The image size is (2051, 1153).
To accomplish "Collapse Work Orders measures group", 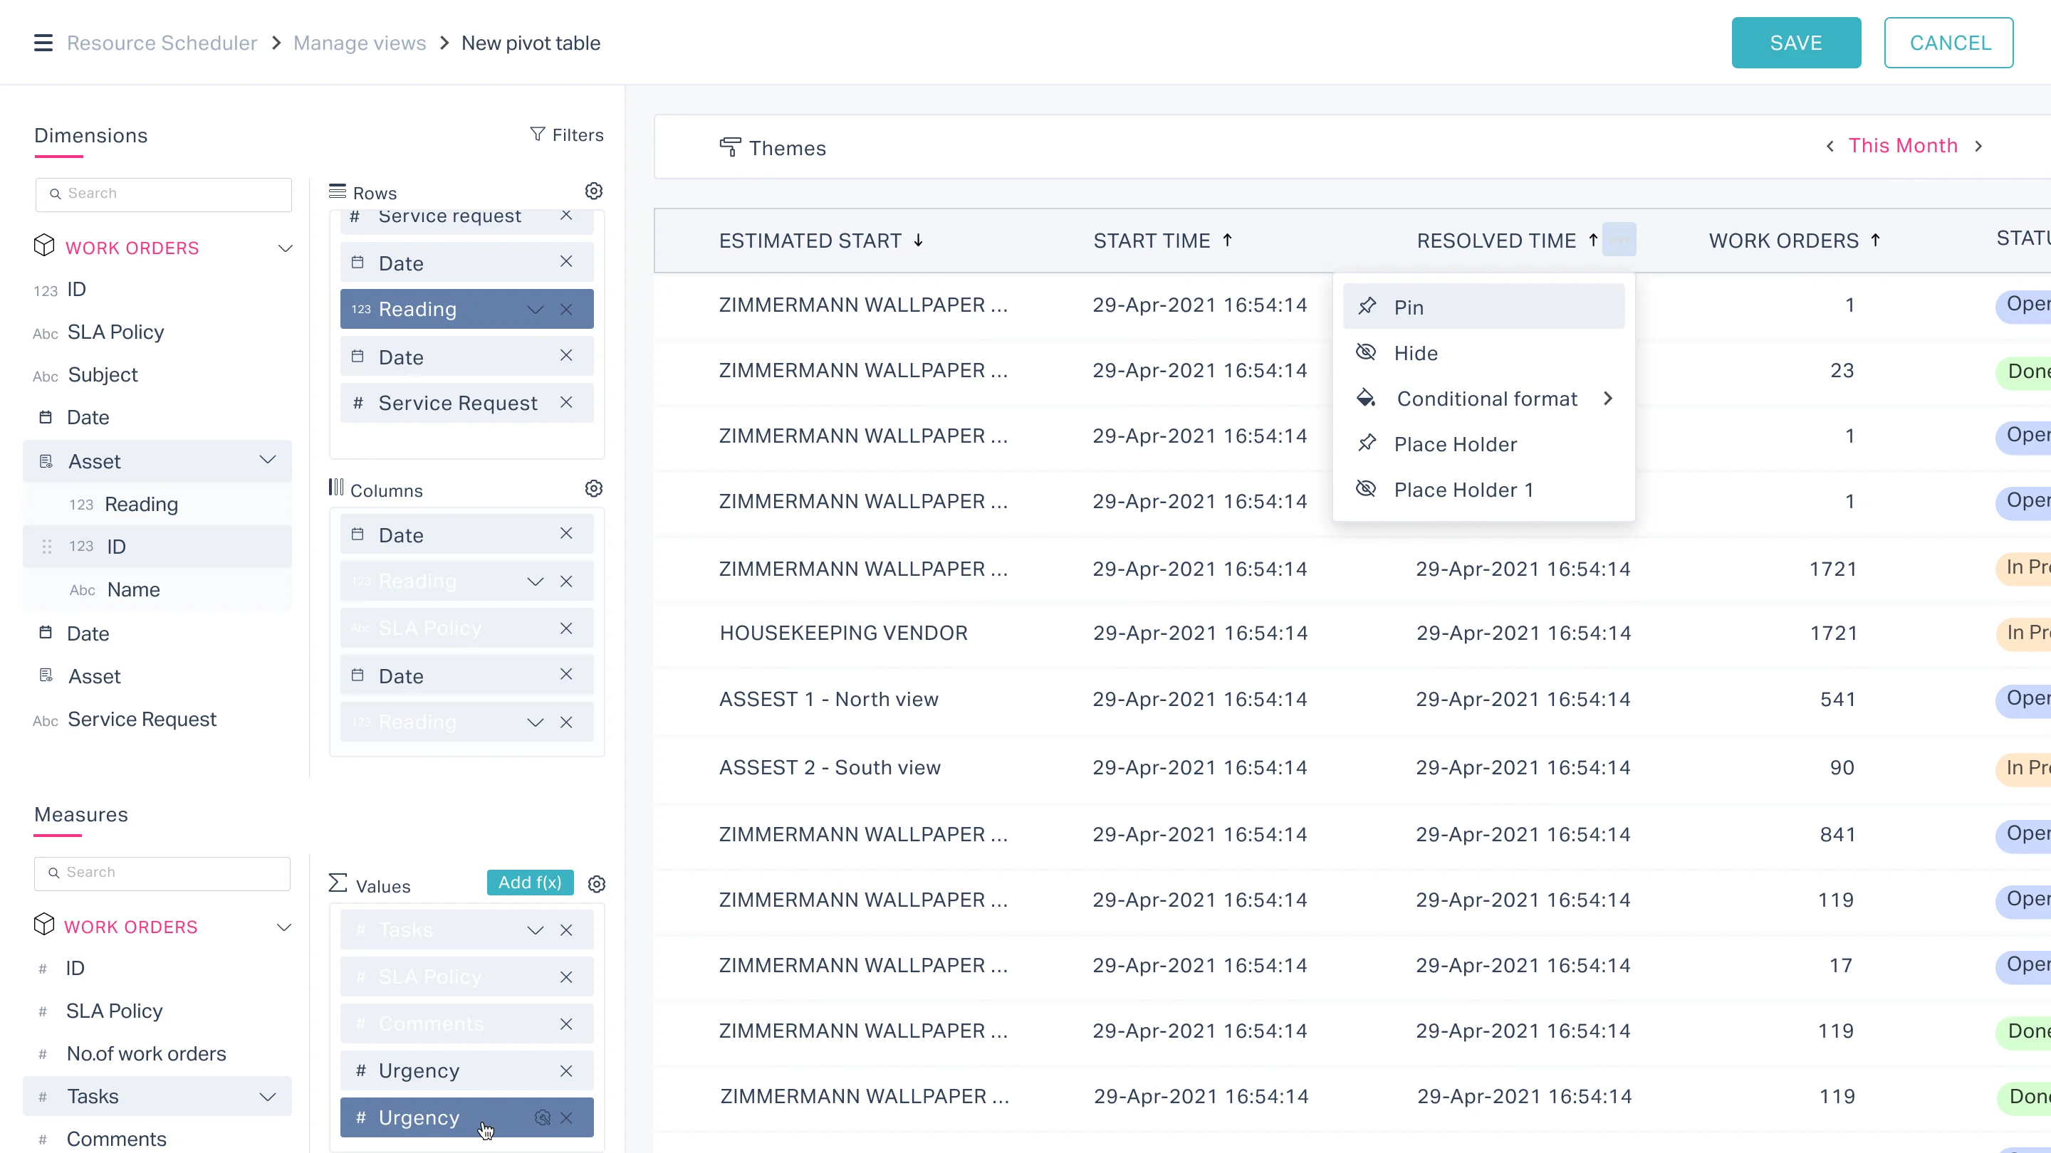I will (283, 927).
